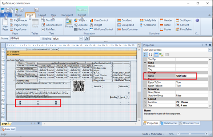Open the DocumentTree panel tab

(x=189, y=123)
